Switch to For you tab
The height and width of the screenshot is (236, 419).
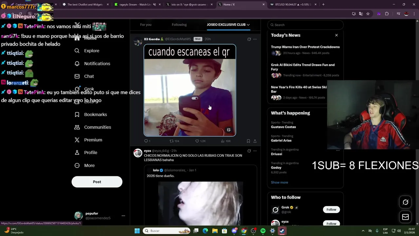click(146, 25)
